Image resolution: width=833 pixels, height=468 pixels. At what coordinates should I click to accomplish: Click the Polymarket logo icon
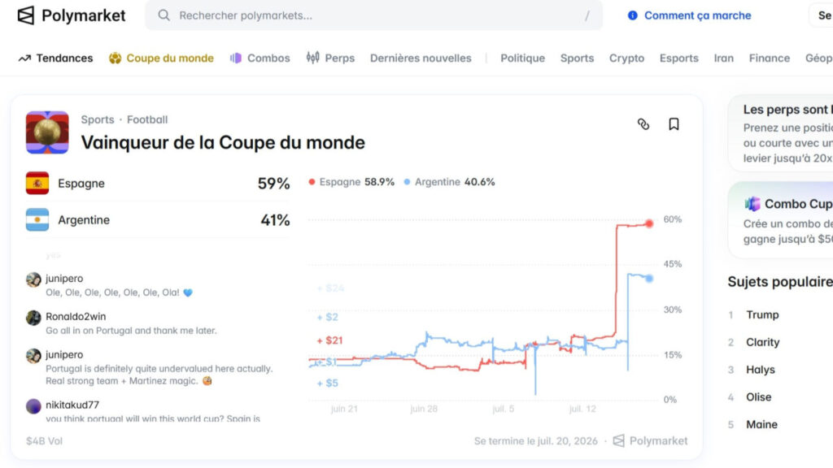click(x=25, y=15)
